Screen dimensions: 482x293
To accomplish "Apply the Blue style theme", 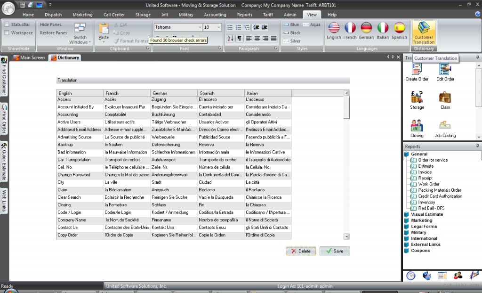I will [291, 24].
